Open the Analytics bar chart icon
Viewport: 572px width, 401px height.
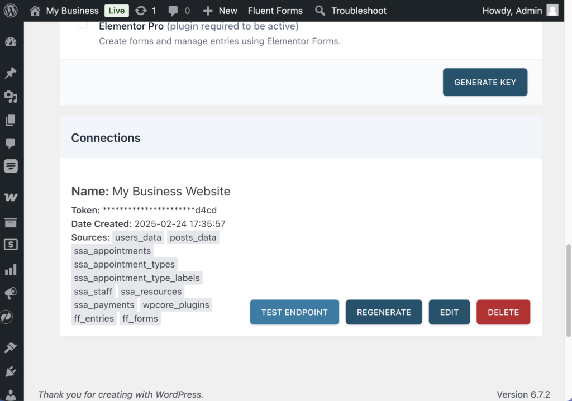(11, 270)
